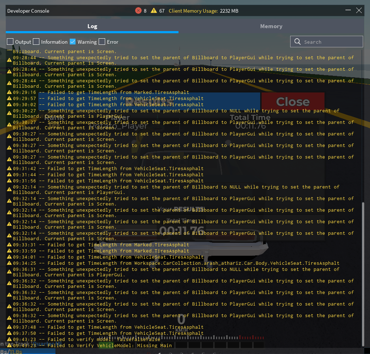370x354 pixels.
Task: Click the red Close results button
Action: tap(293, 102)
